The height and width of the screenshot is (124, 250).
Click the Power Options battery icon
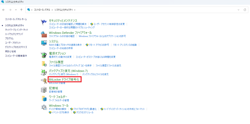point(44,55)
